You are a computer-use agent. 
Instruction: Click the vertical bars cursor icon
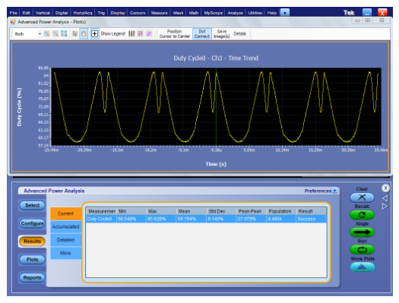click(x=131, y=34)
